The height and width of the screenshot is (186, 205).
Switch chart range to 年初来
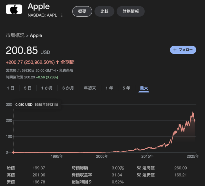(90, 88)
